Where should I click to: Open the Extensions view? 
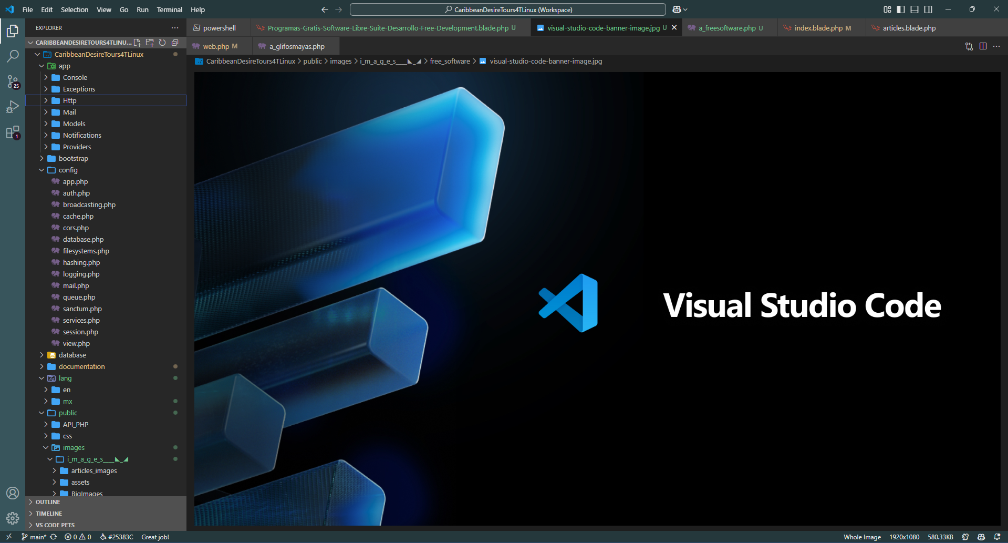[x=13, y=132]
